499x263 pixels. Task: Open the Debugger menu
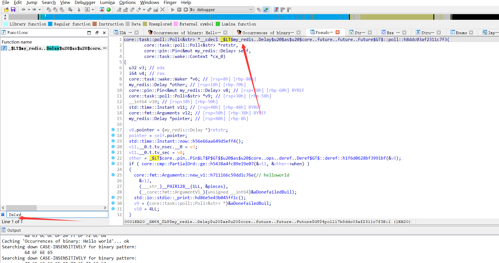click(85, 3)
